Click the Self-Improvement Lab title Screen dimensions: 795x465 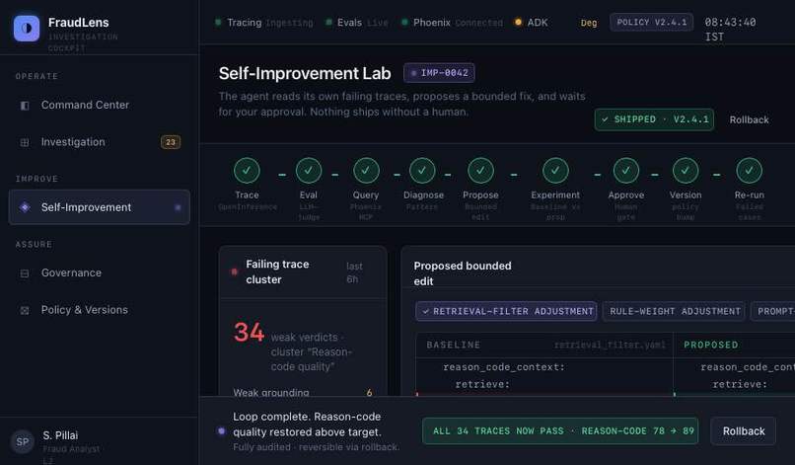(305, 73)
